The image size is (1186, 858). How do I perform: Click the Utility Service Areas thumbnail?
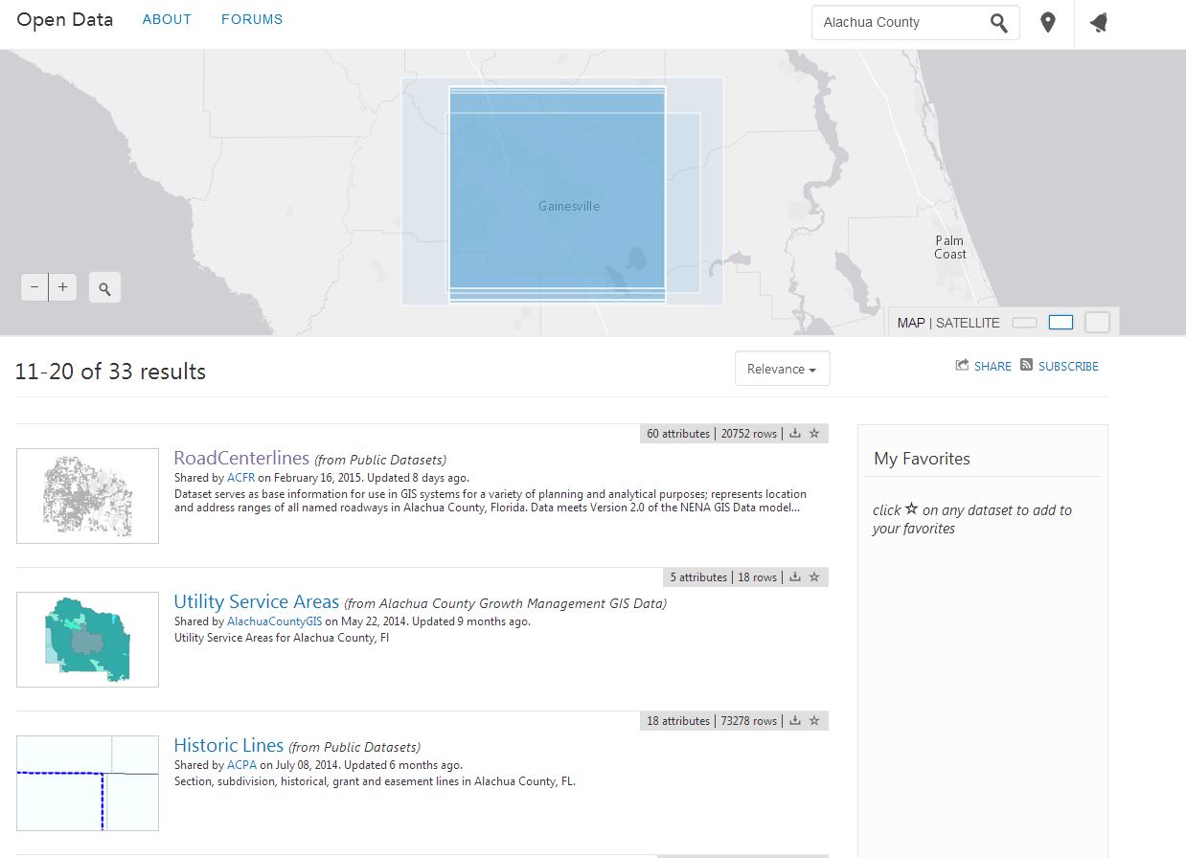pos(87,640)
